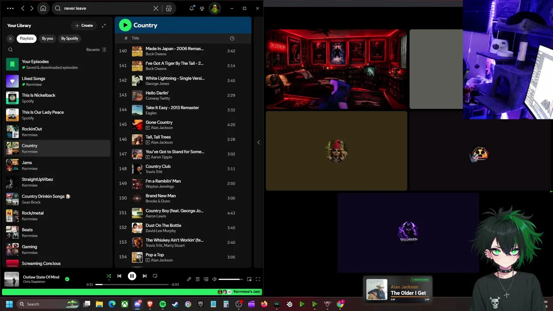Search within Your Library
Image resolution: width=553 pixels, height=311 pixels.
pos(10,50)
